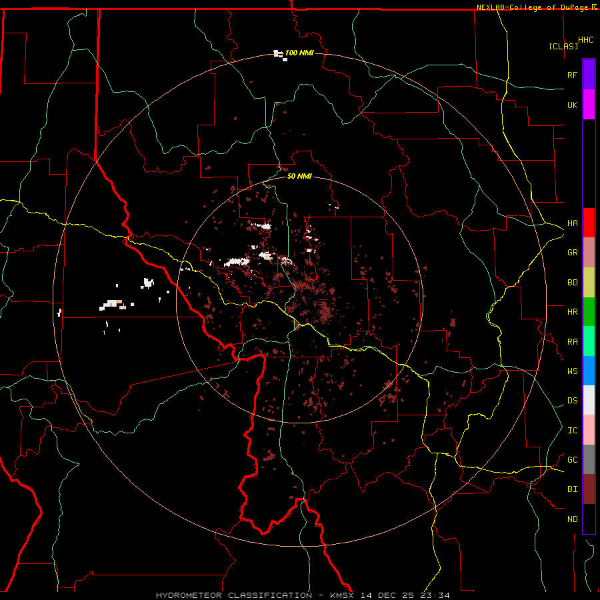Click the HR green legend swatch
This screenshot has height=600, width=600.
click(589, 312)
